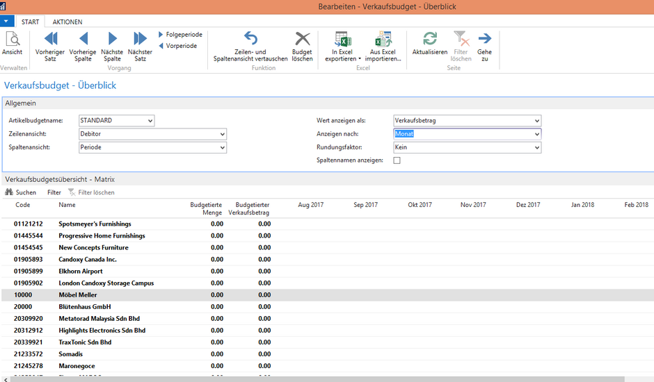The width and height of the screenshot is (654, 382).
Task: Click the Code column header
Action: (22, 205)
